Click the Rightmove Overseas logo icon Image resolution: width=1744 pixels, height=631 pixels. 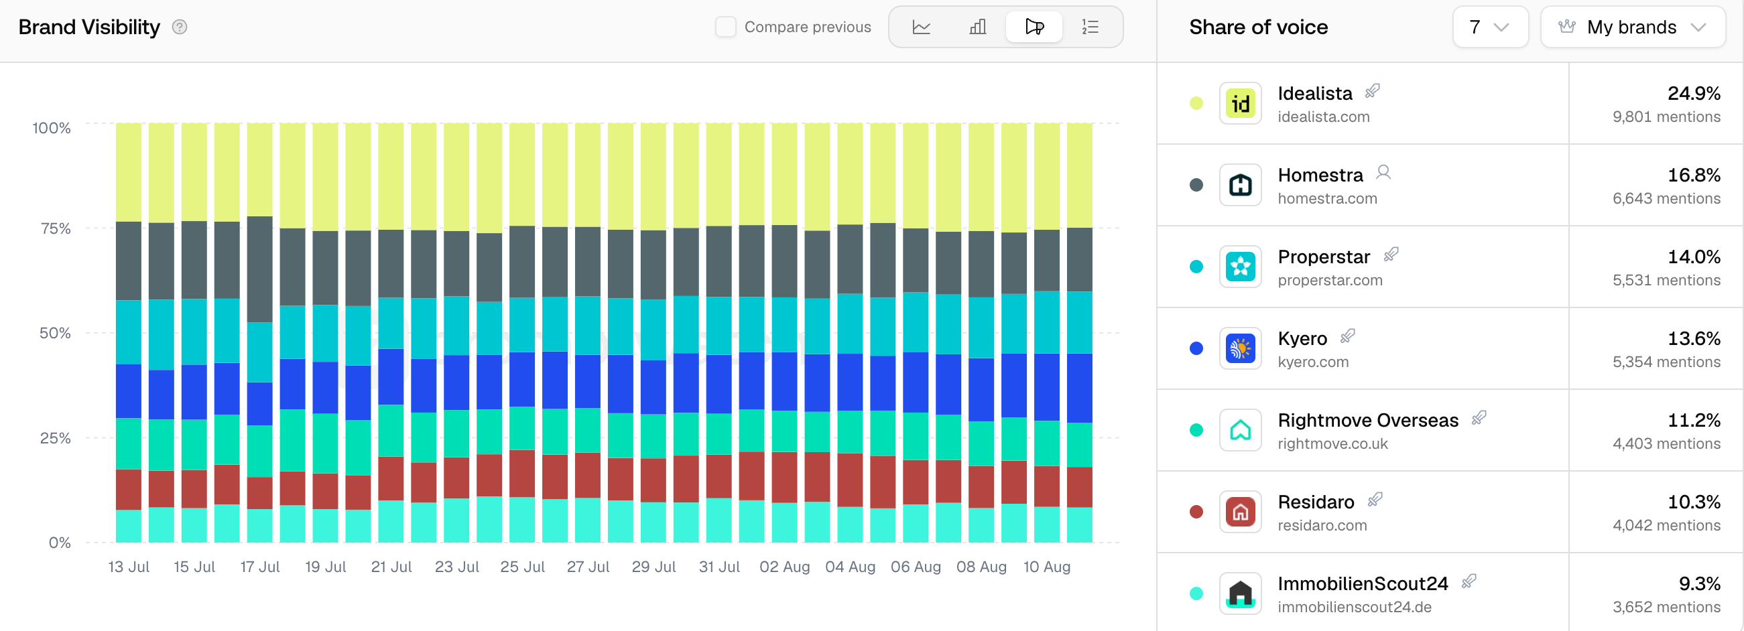click(1240, 430)
